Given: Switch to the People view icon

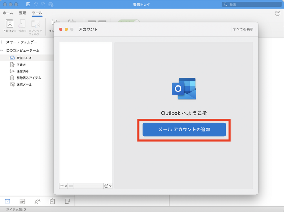Looking at the screenshot, I should click(37, 201).
